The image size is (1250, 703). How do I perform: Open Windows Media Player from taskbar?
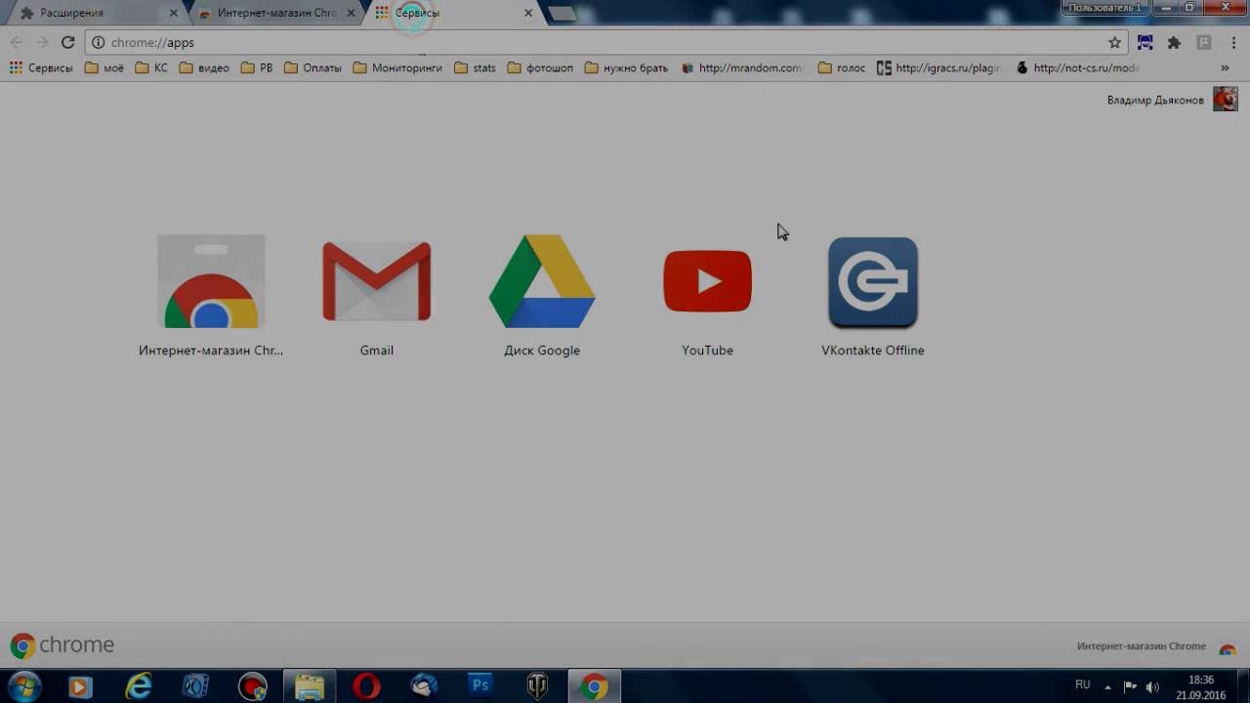click(80, 686)
